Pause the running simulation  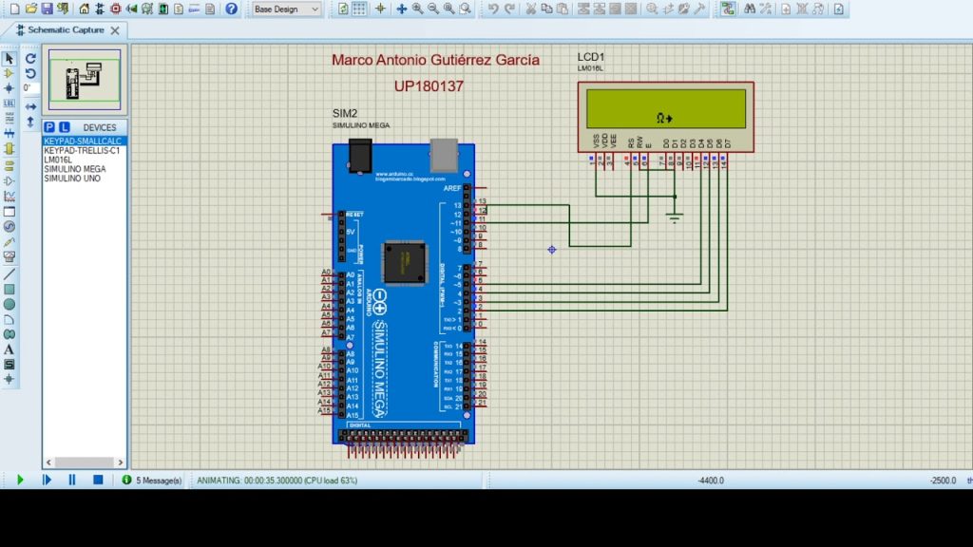pyautogui.click(x=71, y=480)
